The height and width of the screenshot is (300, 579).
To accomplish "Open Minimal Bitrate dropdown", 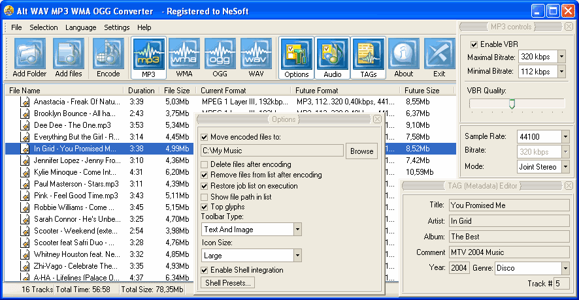I will [561, 72].
